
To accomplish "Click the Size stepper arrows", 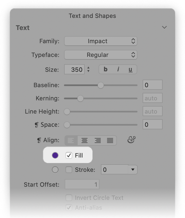I will [88, 69].
